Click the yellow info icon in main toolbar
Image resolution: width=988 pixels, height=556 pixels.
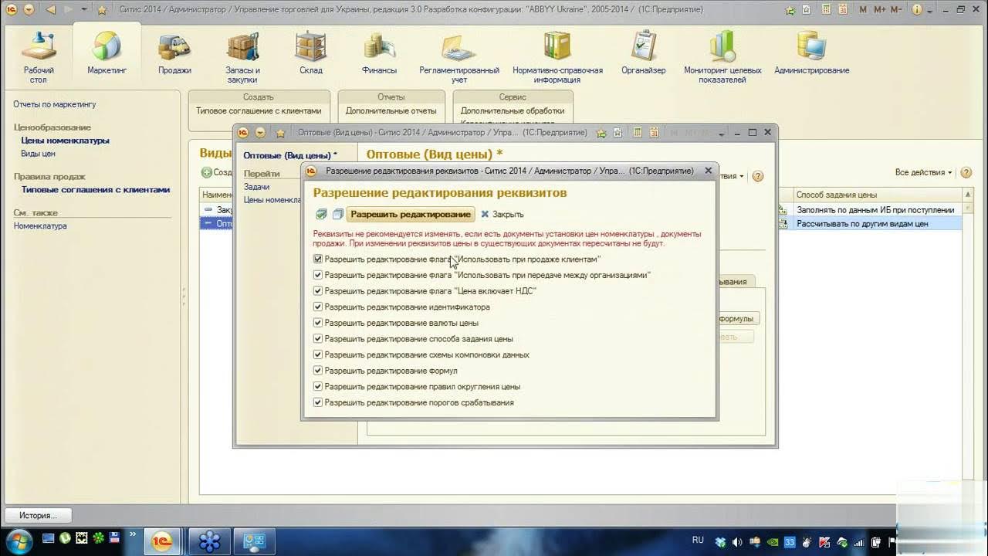pos(918,10)
